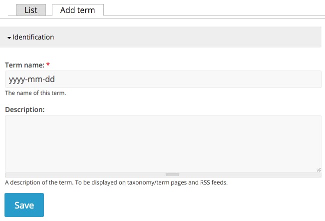
Task: Focus the Term name input field
Action: 163,79
